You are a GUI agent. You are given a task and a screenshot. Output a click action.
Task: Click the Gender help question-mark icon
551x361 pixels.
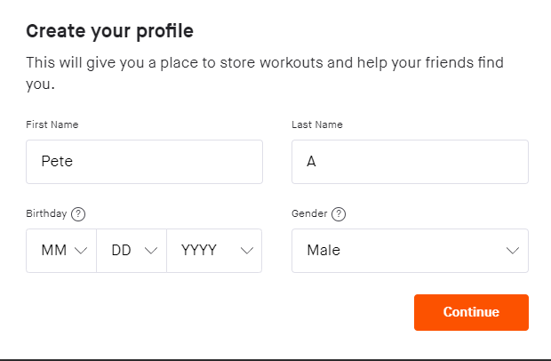339,214
